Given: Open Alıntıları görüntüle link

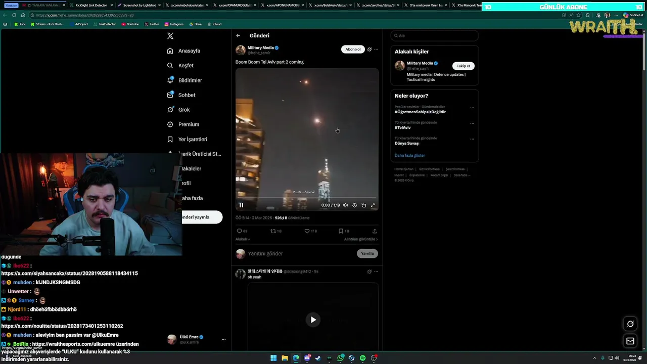Looking at the screenshot, I should (x=361, y=239).
